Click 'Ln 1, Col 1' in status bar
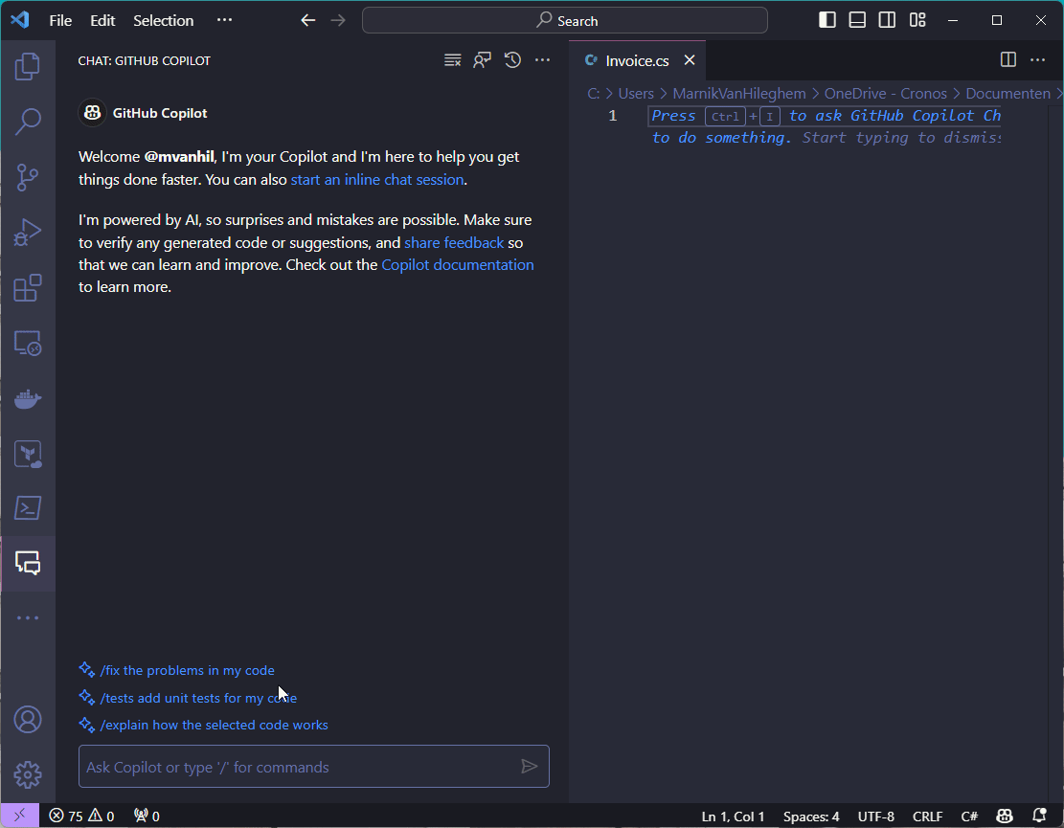1064x828 pixels. click(x=733, y=817)
